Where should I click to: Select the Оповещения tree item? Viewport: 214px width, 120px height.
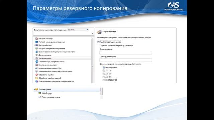click(x=45, y=90)
